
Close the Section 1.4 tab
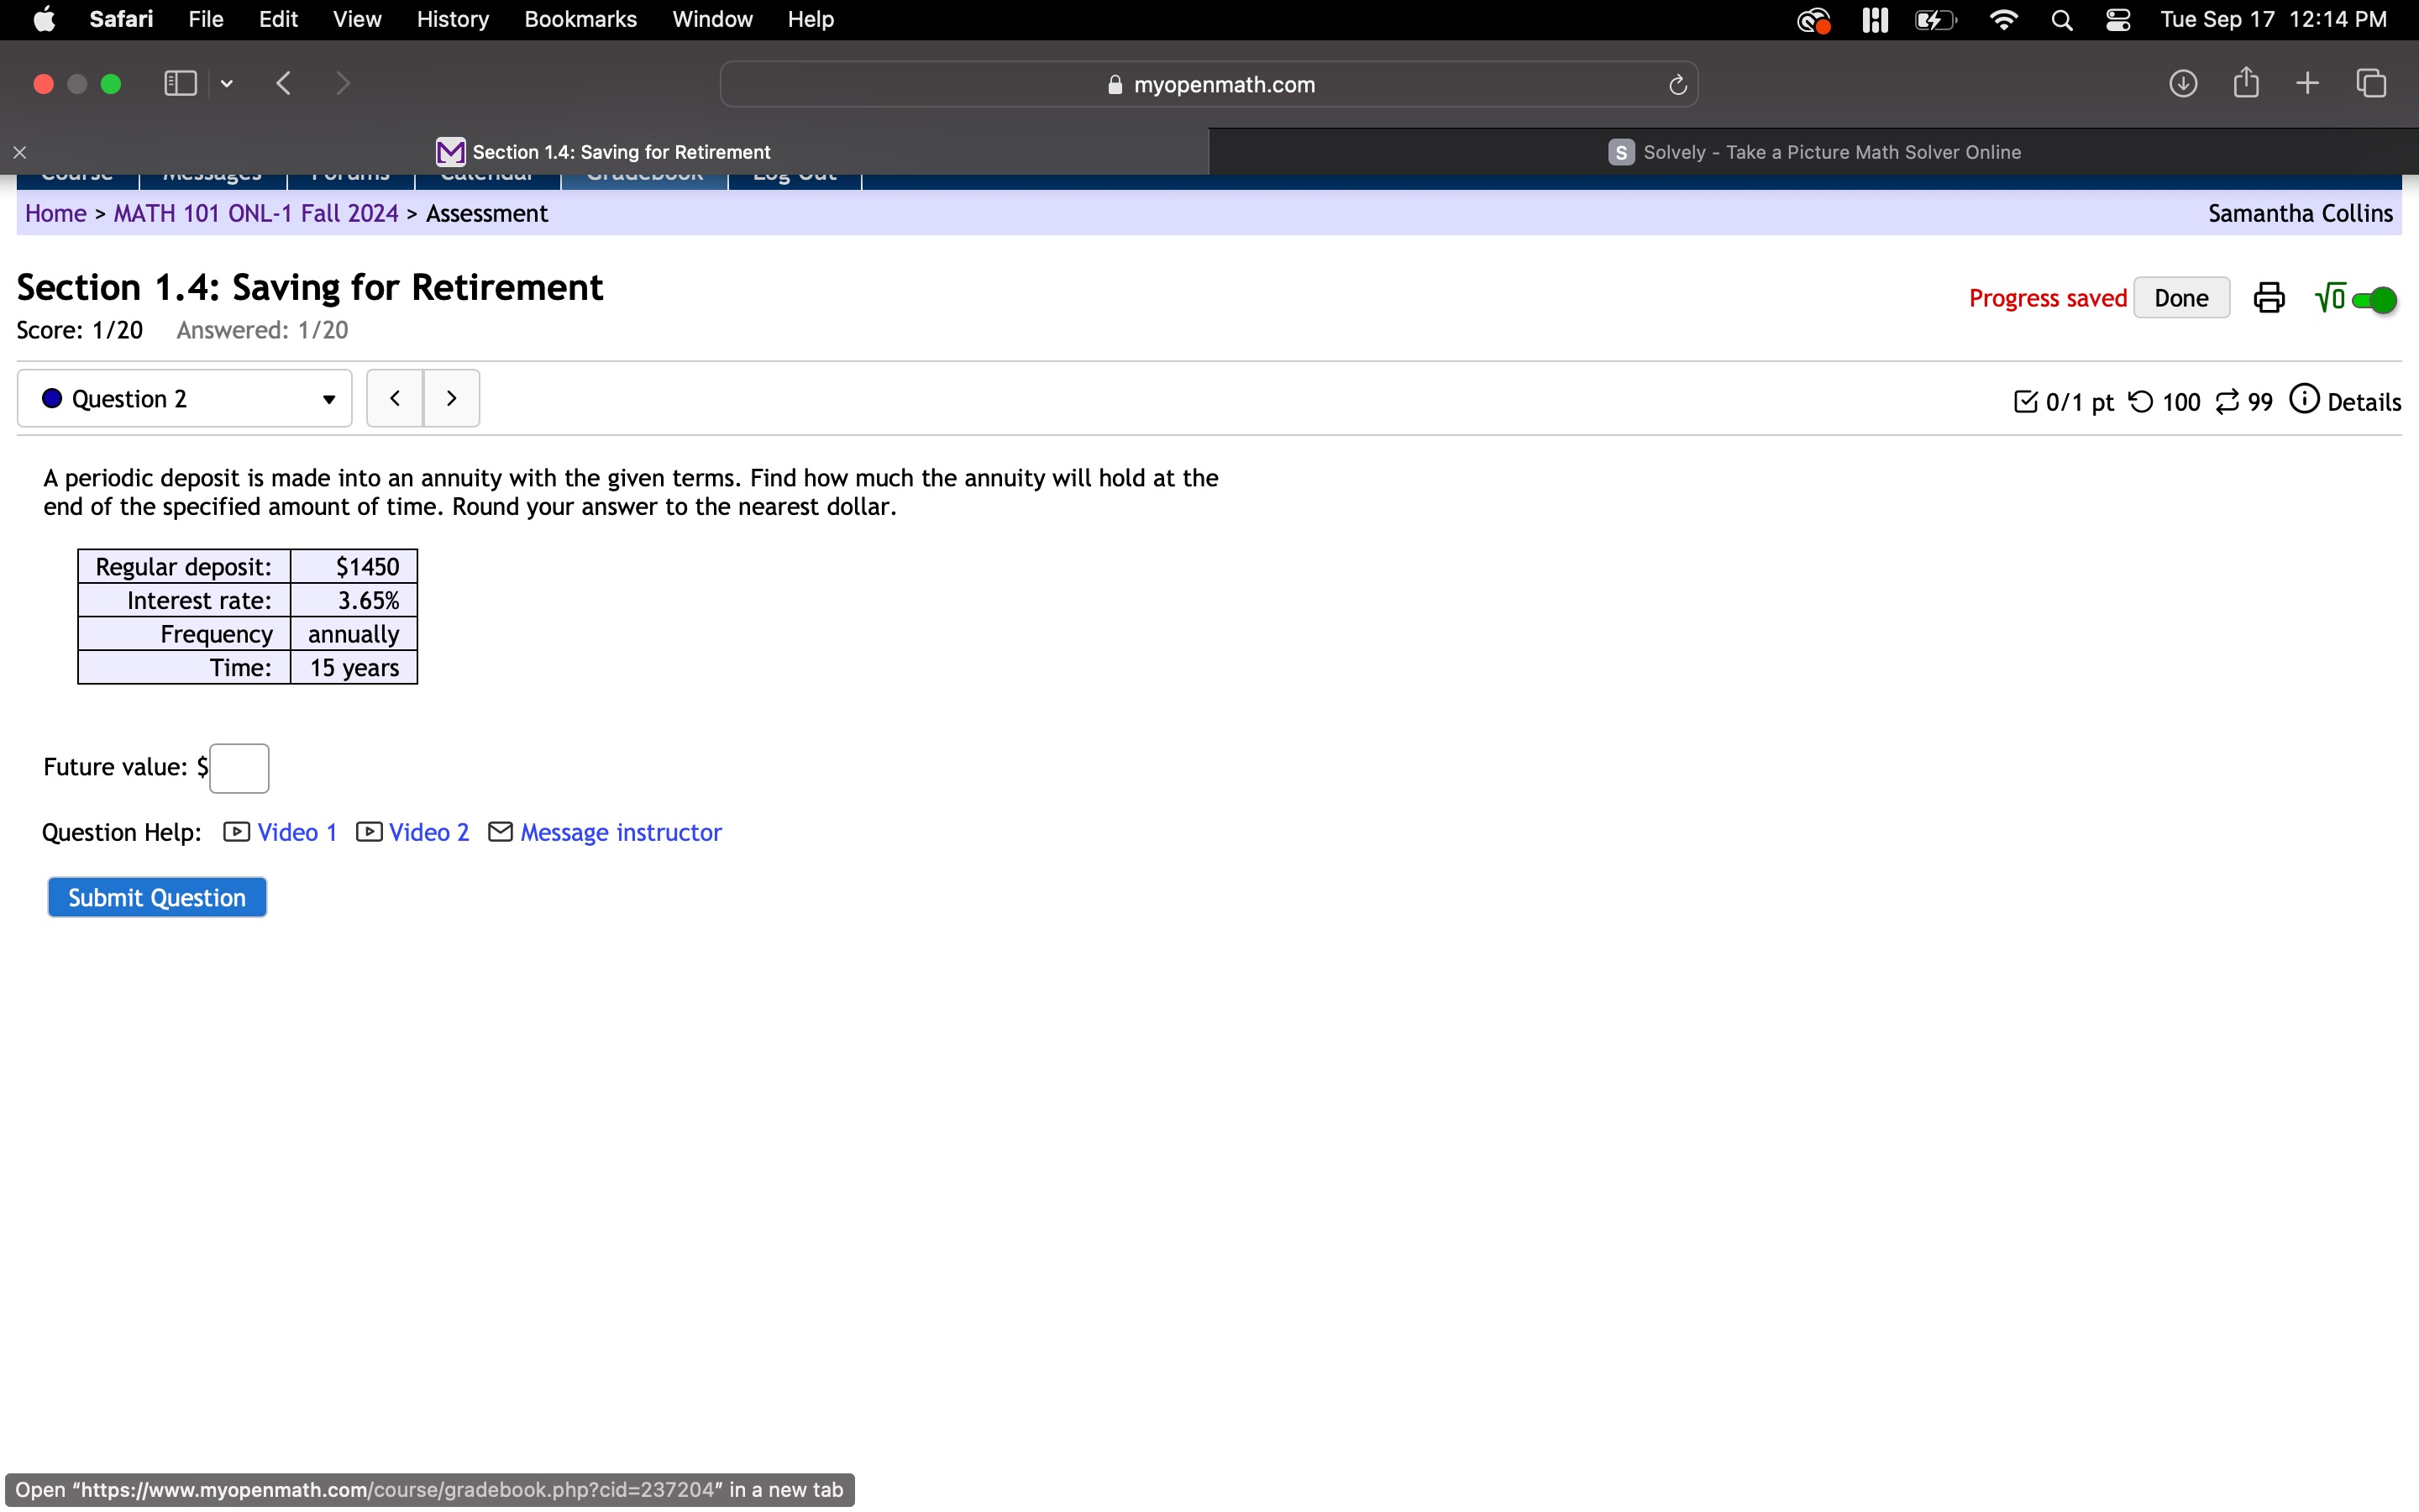[x=20, y=152]
